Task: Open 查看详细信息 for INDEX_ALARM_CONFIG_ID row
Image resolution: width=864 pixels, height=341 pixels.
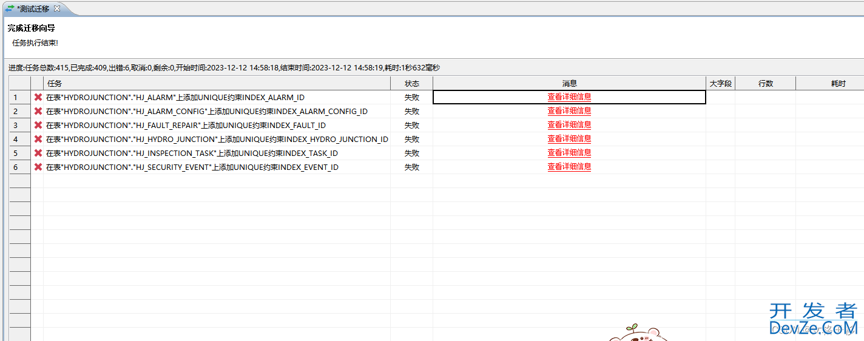Action: [569, 110]
